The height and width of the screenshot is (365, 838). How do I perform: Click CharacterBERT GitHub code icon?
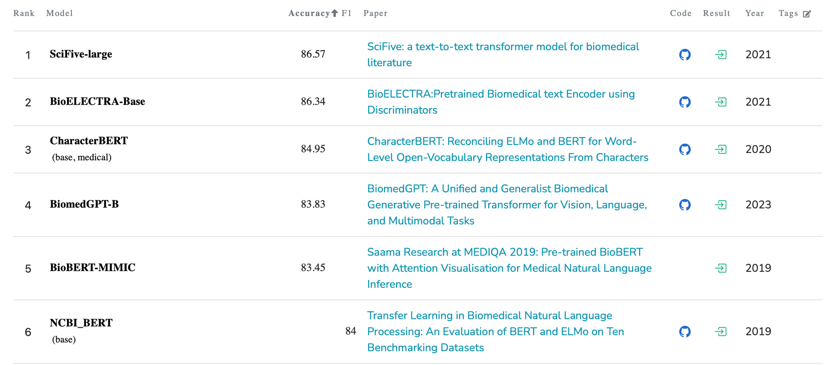point(685,149)
